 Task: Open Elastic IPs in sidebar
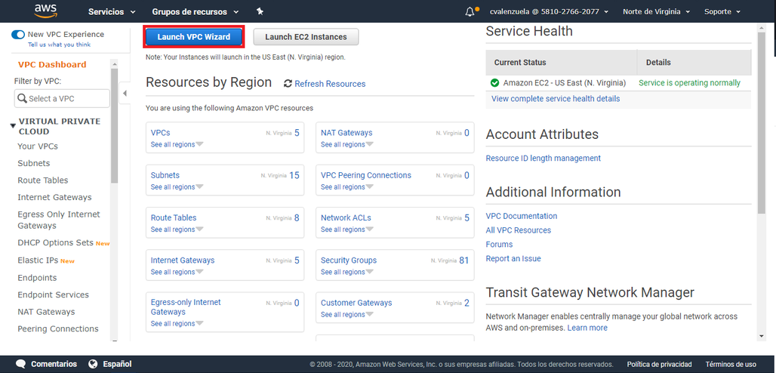coord(38,260)
